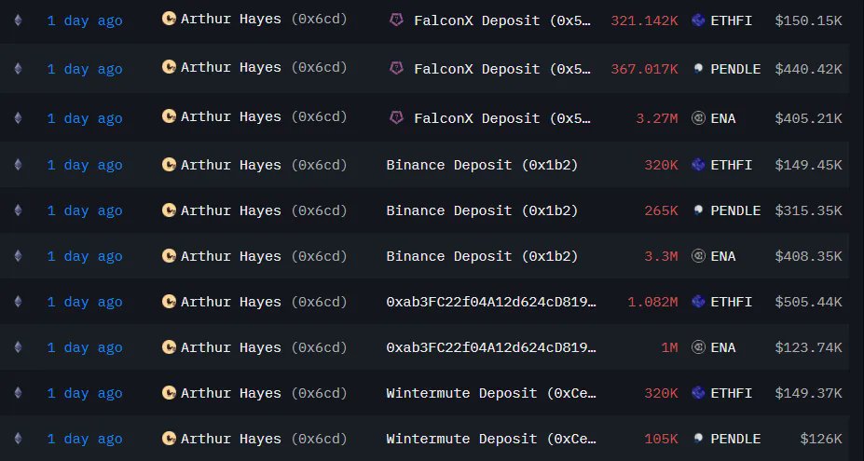Click the Ethereum chain icon in the $126K row

click(19, 439)
